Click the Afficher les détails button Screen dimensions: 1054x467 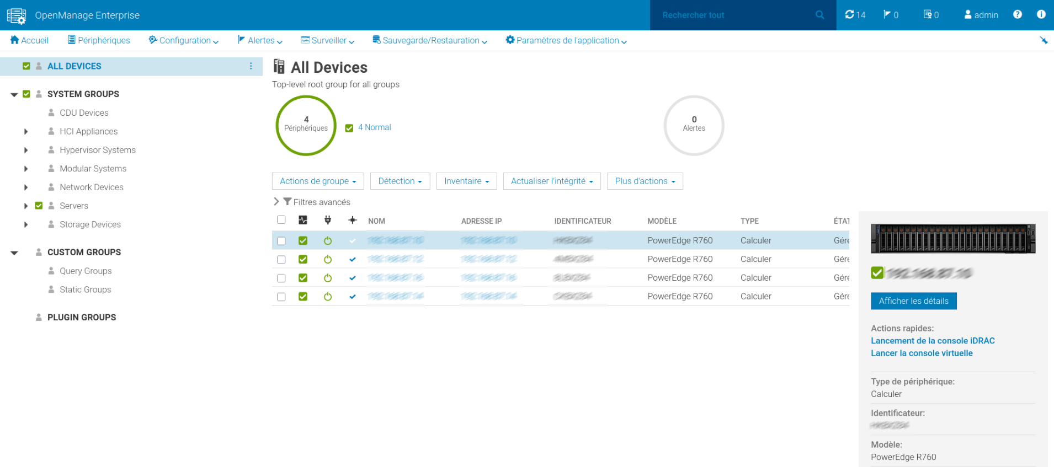click(x=914, y=301)
